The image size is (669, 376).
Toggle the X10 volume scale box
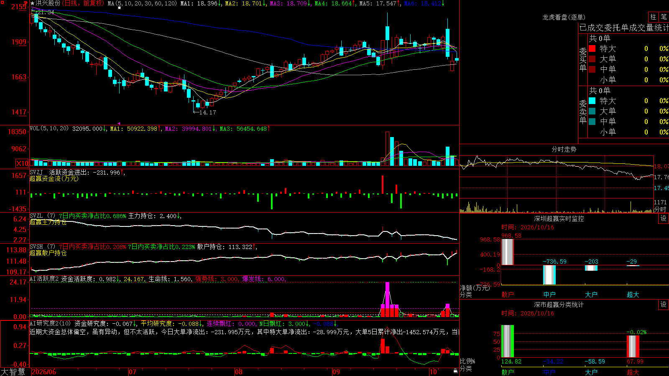pyautogui.click(x=22, y=163)
